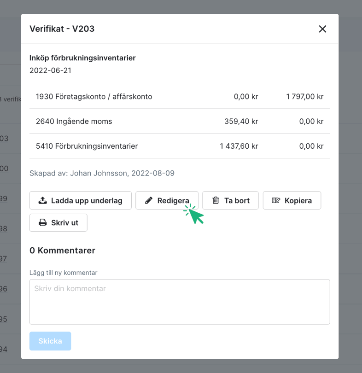Screen dimensions: 362x373
Task: Click the 359,40 kr amount
Action: click(240, 122)
